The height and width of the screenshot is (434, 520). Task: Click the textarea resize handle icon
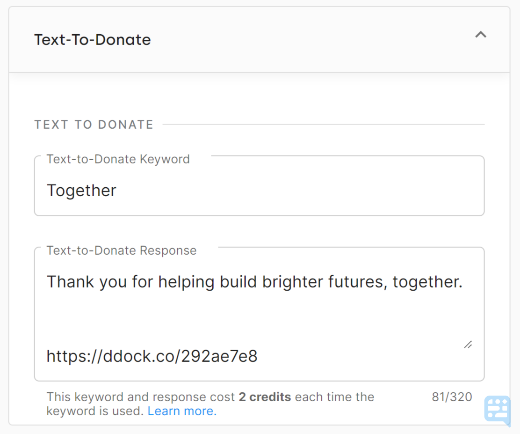point(468,345)
